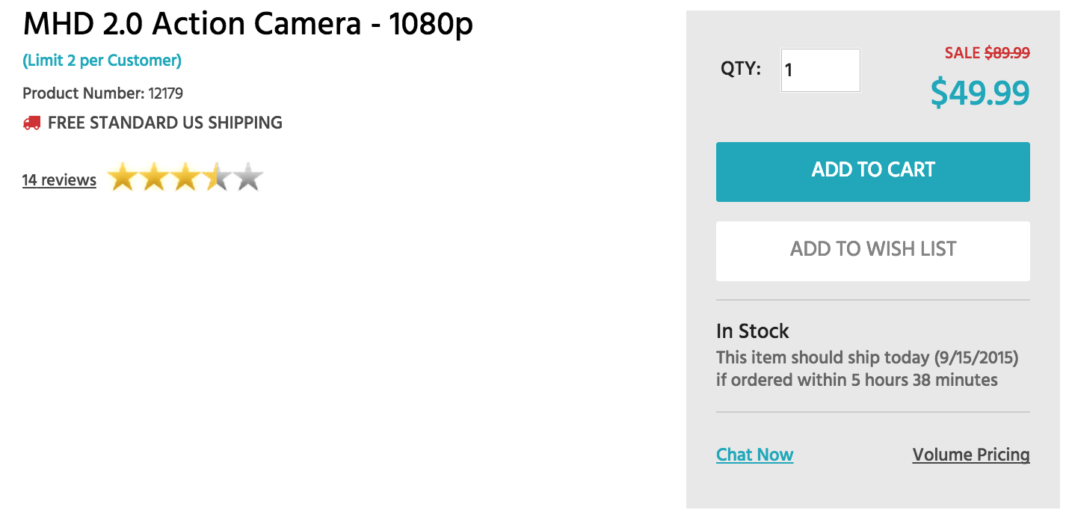The height and width of the screenshot is (516, 1069).
Task: Click the crossed-out $89.99 original price
Action: (x=1007, y=53)
